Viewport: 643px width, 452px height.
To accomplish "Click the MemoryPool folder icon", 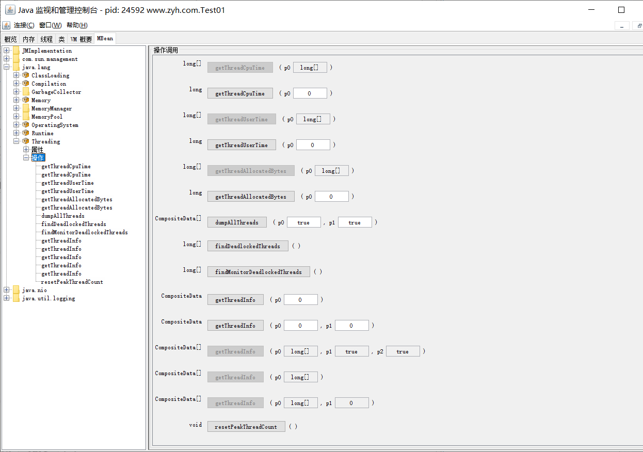I will click(25, 117).
